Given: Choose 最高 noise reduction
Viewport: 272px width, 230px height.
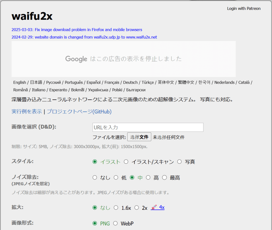Looking at the screenshot, I should click(164, 178).
